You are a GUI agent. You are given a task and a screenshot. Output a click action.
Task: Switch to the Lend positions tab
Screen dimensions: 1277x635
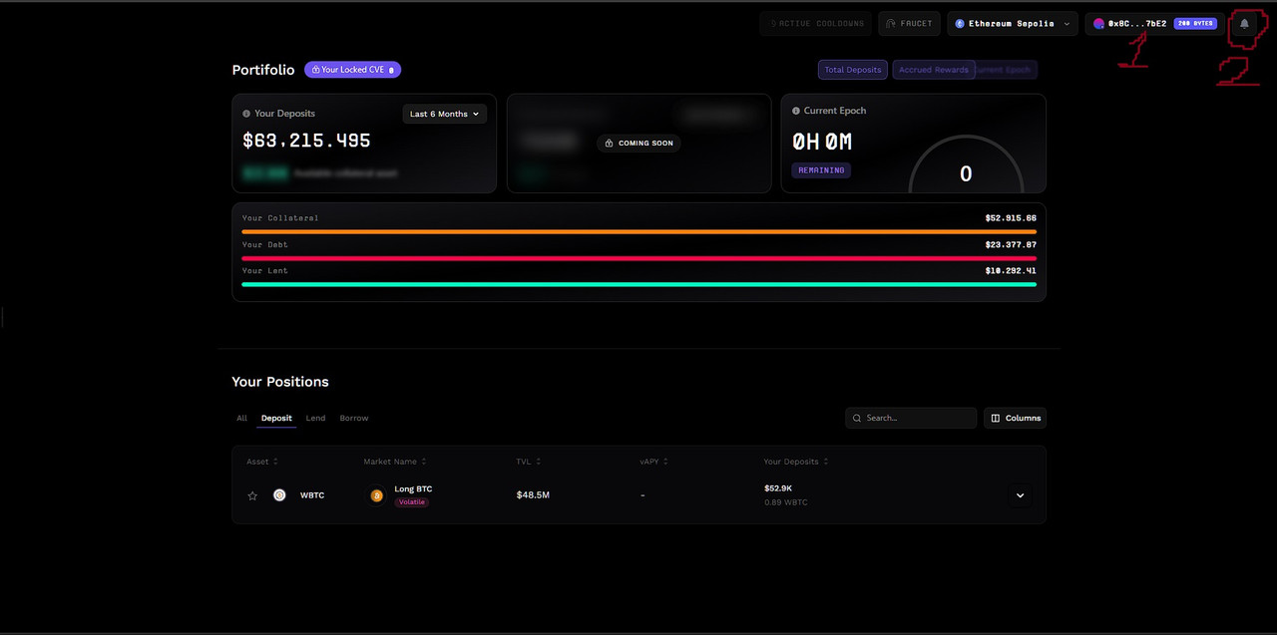click(315, 418)
